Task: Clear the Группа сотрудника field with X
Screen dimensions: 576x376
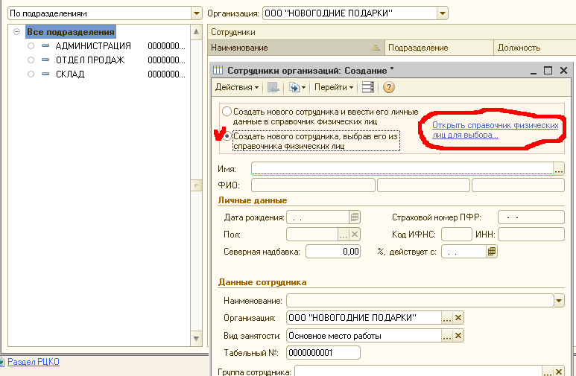Action: click(x=558, y=372)
